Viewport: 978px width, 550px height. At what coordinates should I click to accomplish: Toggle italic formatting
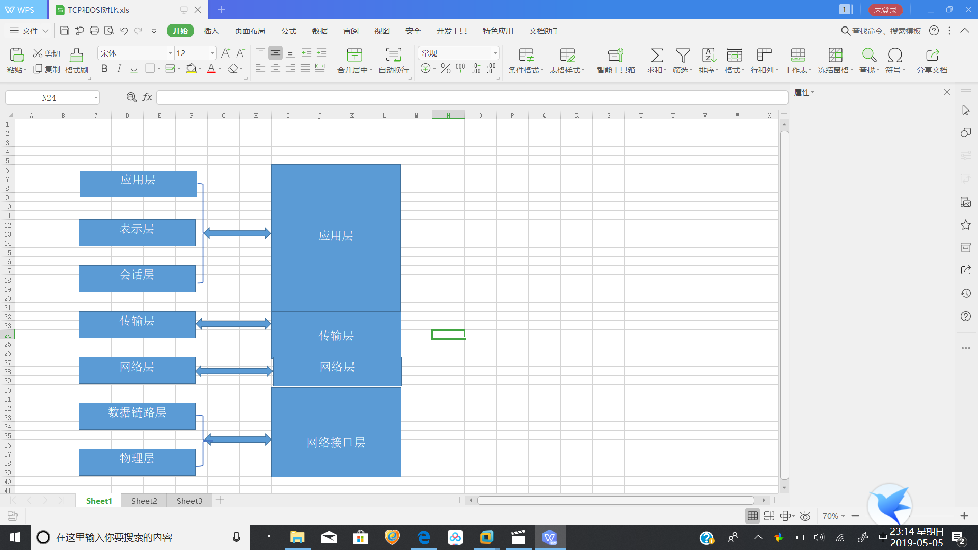pyautogui.click(x=119, y=68)
